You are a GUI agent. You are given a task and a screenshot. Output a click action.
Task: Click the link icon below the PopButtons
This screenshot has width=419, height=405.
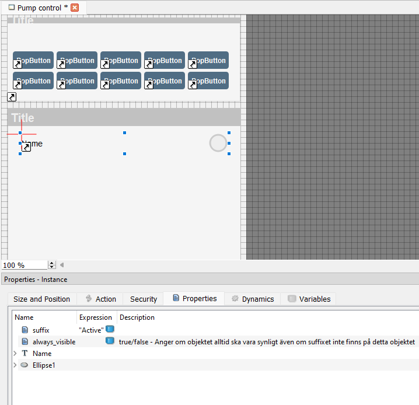tap(12, 97)
